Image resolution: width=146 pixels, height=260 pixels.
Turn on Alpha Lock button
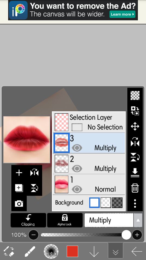pyautogui.click(x=65, y=220)
